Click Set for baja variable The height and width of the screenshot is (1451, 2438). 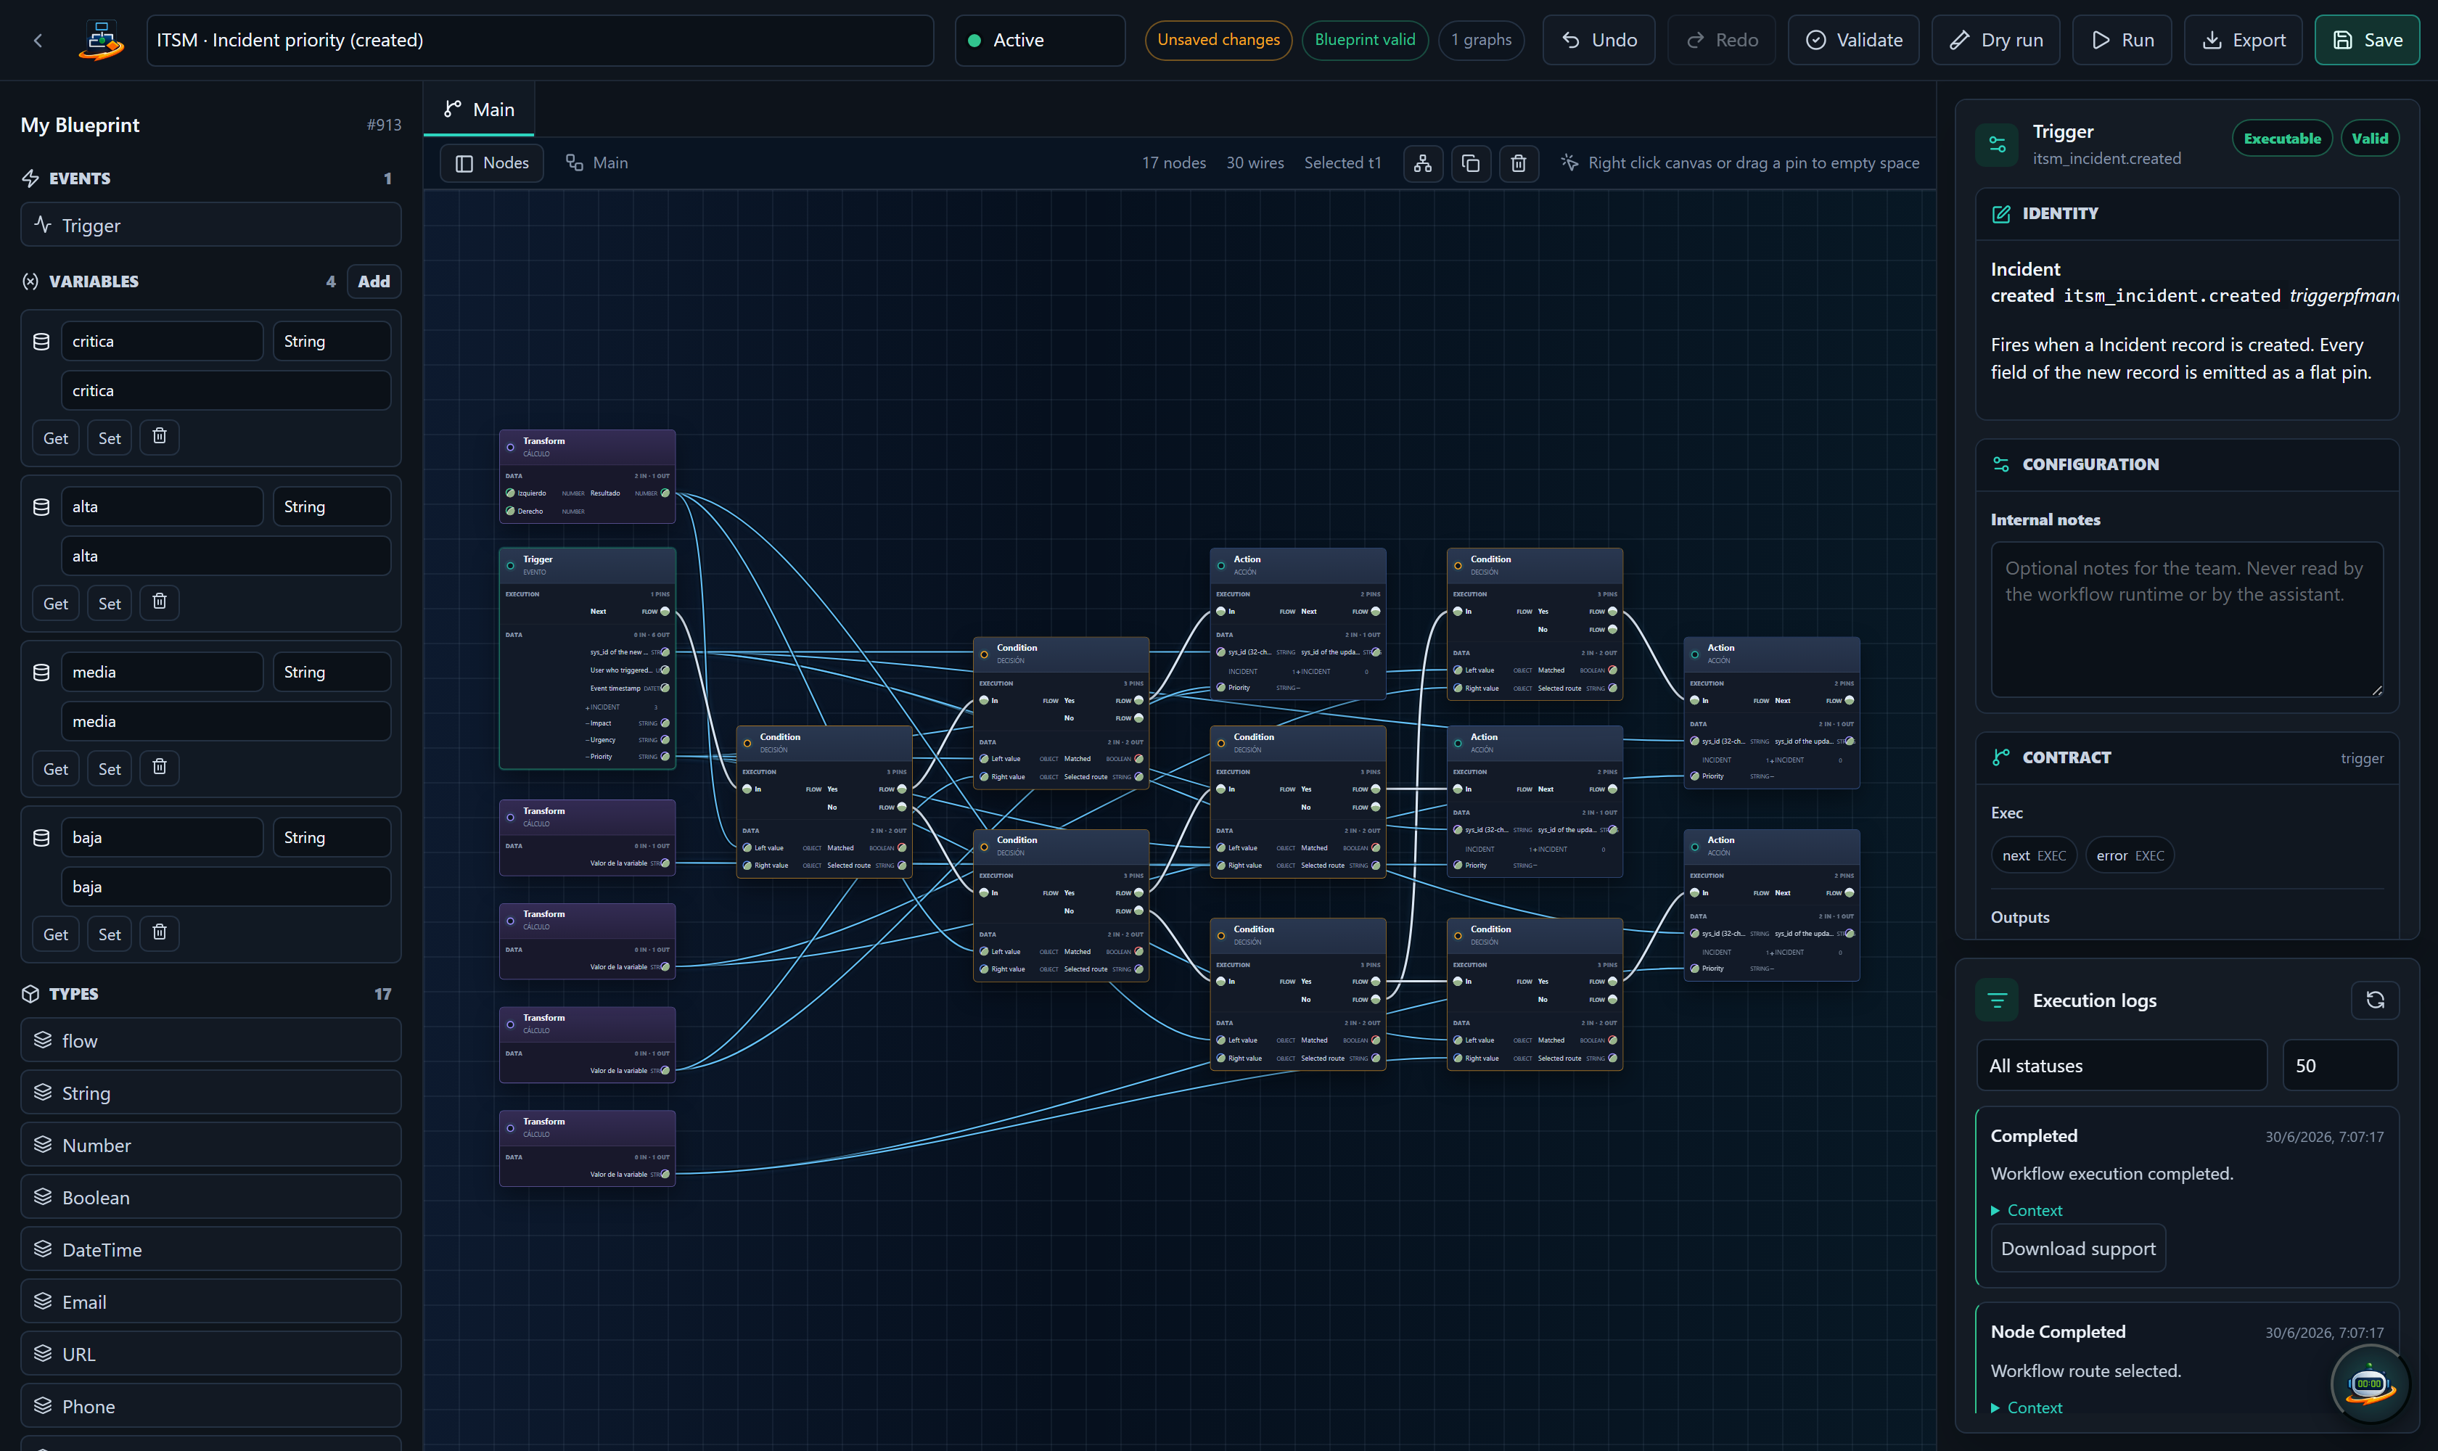coord(110,934)
